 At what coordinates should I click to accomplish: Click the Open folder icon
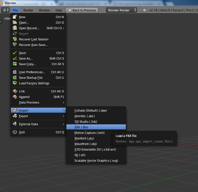click(15, 23)
